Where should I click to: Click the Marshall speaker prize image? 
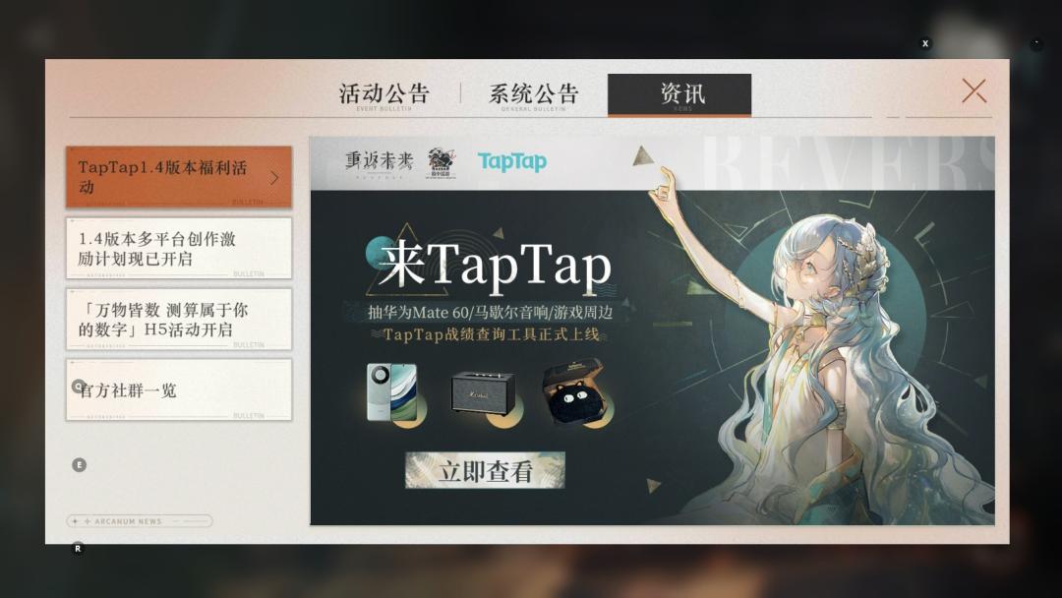[482, 392]
